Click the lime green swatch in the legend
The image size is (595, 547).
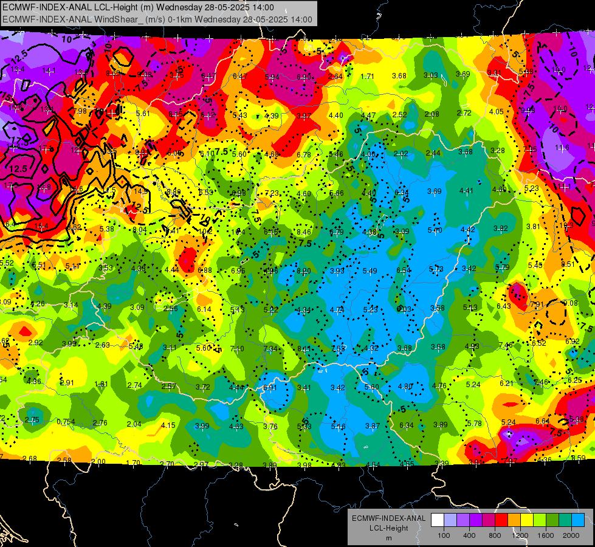pyautogui.click(x=540, y=520)
